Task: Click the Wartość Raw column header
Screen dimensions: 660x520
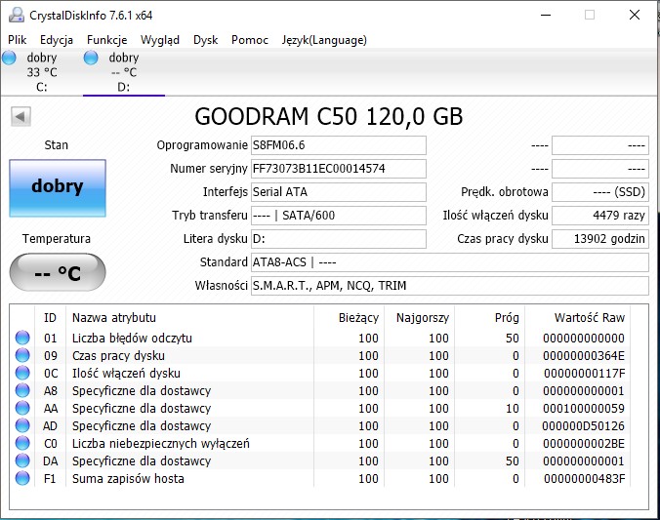Action: tap(578, 318)
